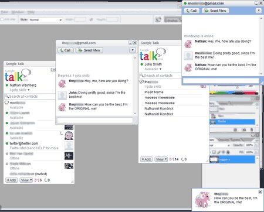Open the View dropdown in Nathan Weinberg's Google Talk
Screen dimensions: 264x212
click(26, 180)
